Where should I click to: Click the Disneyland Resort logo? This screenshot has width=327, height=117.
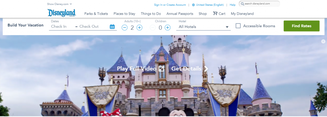click(x=62, y=13)
